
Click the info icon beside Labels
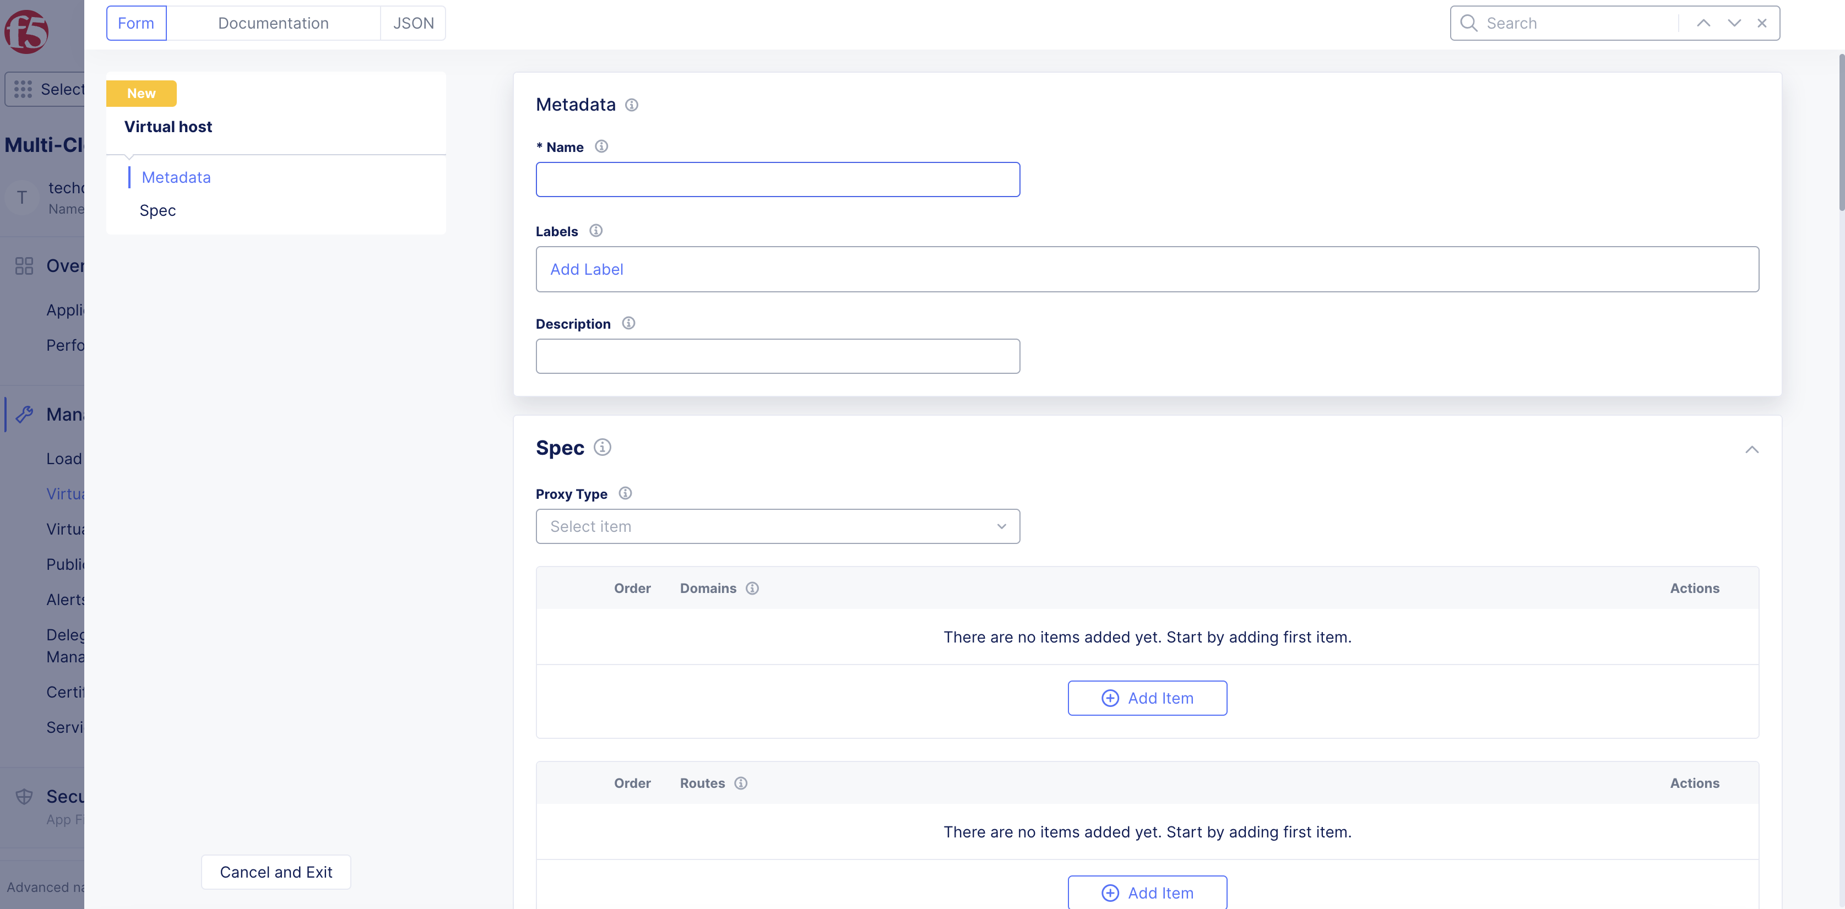(x=595, y=231)
